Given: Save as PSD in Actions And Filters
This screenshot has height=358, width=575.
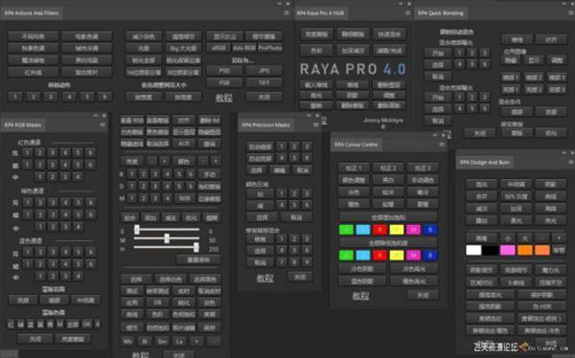Looking at the screenshot, I should coord(224,71).
